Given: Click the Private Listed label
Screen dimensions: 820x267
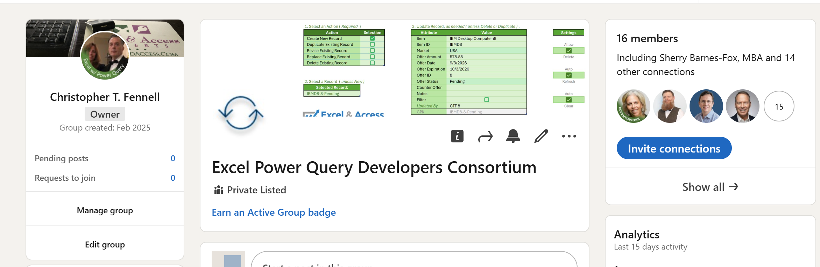Looking at the screenshot, I should (x=257, y=190).
